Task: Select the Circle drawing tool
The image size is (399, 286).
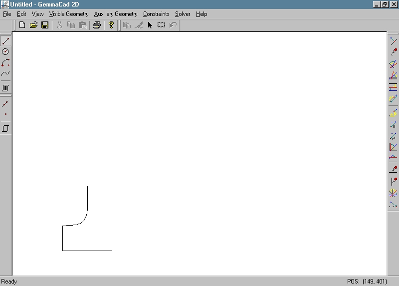Action: pos(5,52)
